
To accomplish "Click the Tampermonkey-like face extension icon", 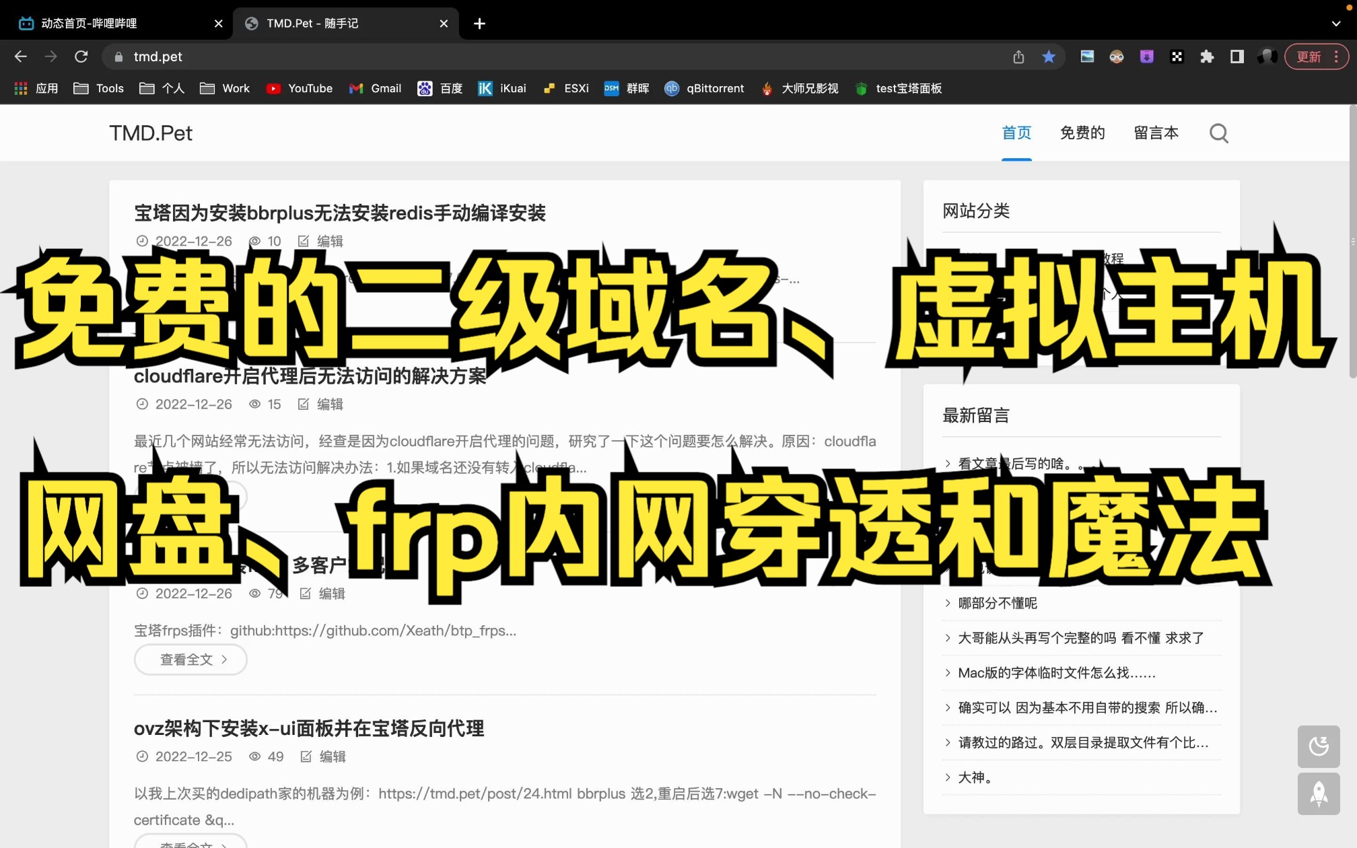I will (1117, 57).
